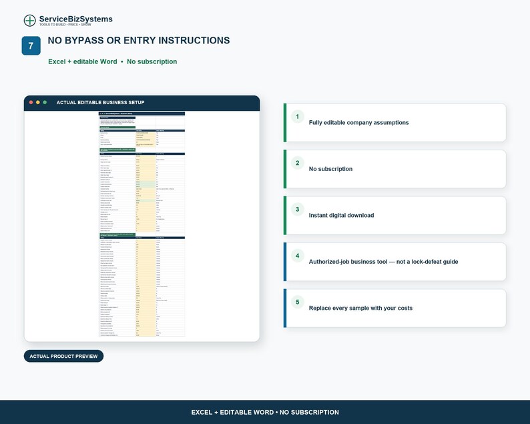Click the red dot in preview window header

tap(31, 102)
